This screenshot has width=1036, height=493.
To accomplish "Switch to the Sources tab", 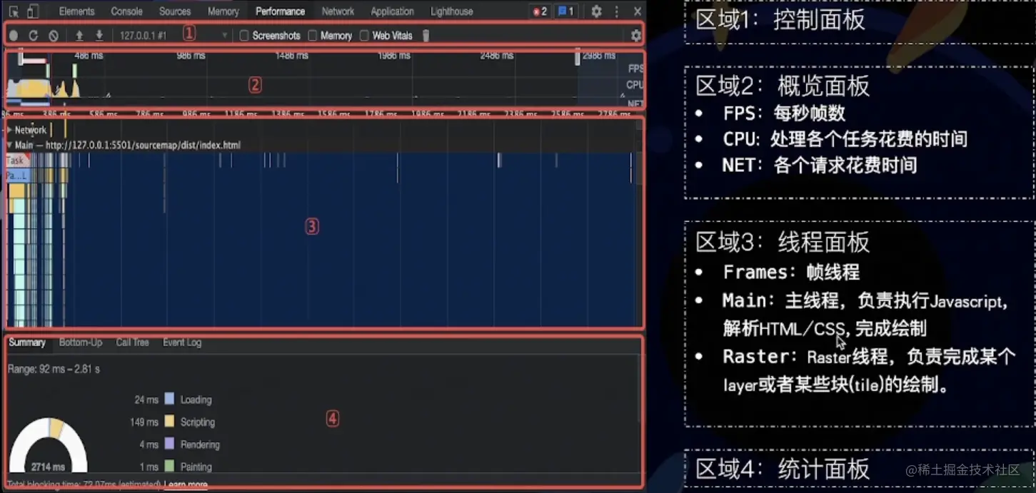I will pos(175,11).
